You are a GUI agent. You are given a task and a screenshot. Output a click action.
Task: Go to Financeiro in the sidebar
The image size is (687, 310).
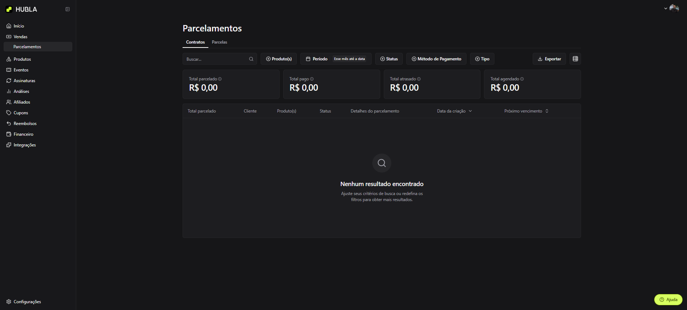coord(23,134)
